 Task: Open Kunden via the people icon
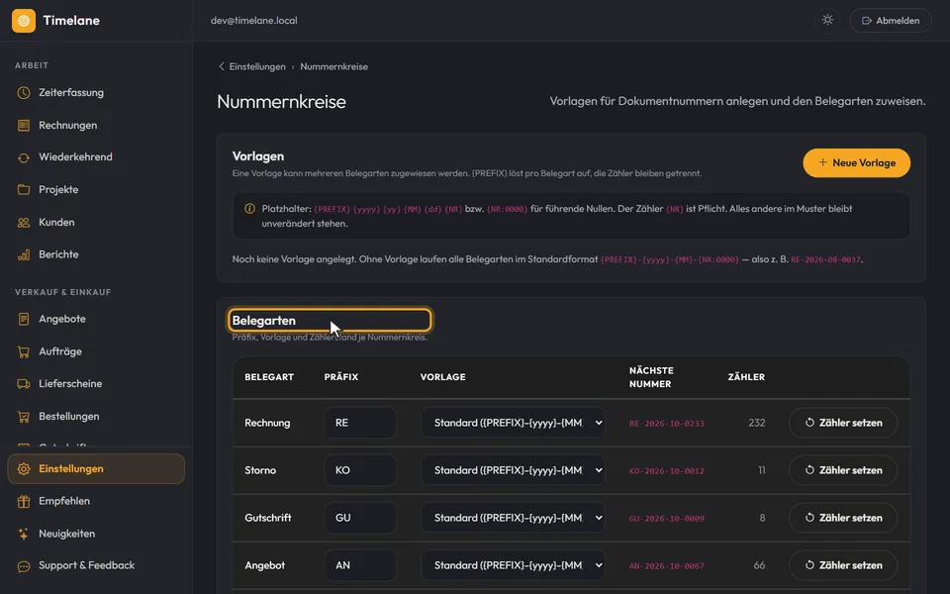pos(24,223)
